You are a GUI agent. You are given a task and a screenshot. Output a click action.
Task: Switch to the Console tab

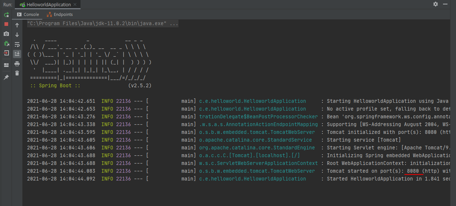(28, 14)
